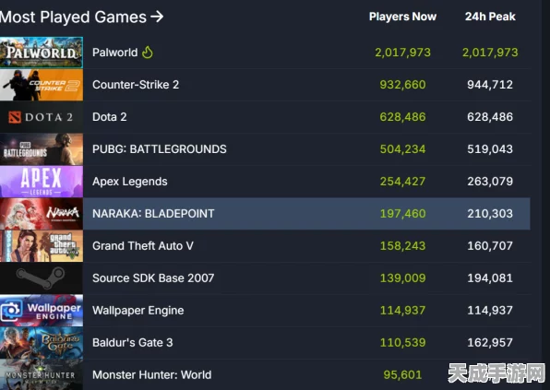Click the Palworld trending flame icon
The width and height of the screenshot is (550, 390).
[x=148, y=53]
